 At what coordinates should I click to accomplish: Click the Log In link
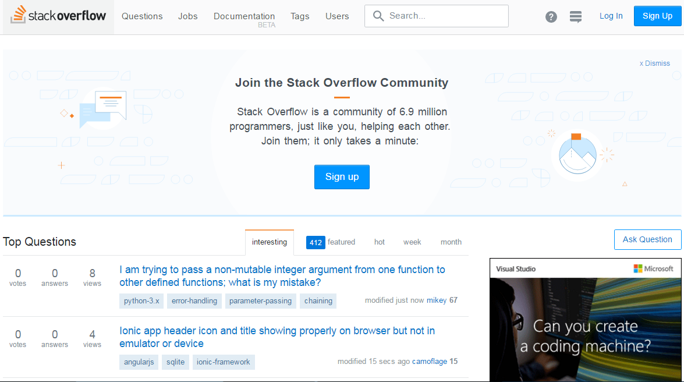tap(611, 16)
